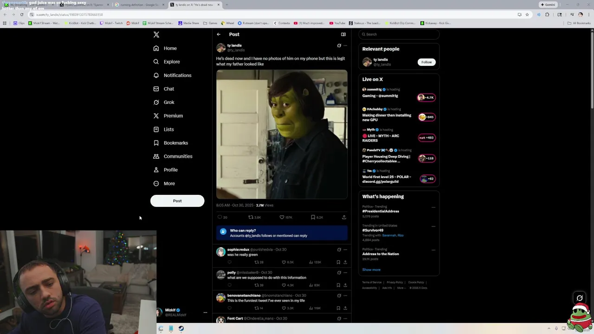Open options for #Survivor49 trend
Screen dimensions: 594x334
pos(433,226)
